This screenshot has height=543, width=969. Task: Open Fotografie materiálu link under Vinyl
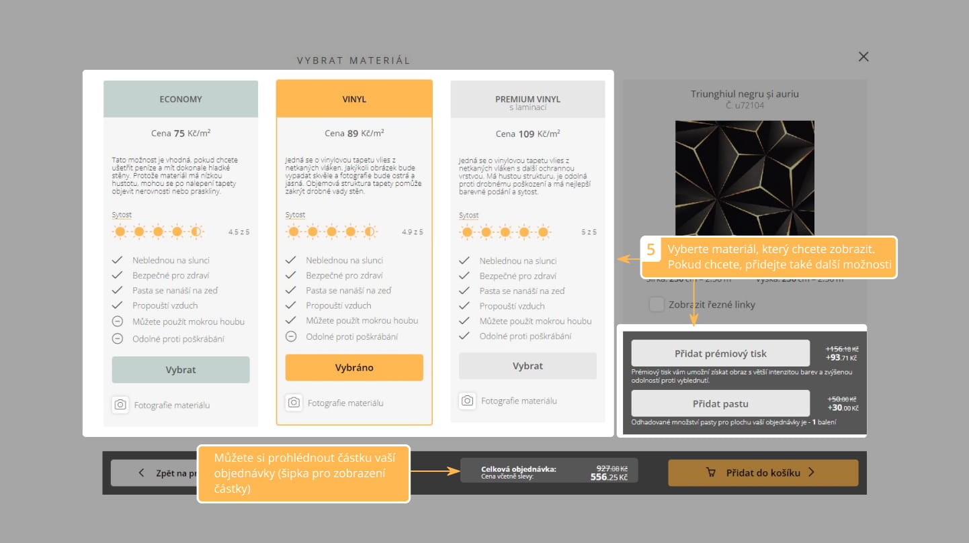coord(345,403)
